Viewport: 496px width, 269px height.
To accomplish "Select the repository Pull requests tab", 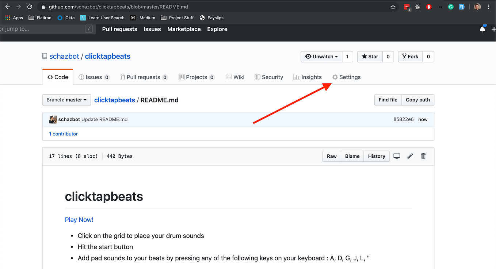I will (x=144, y=77).
